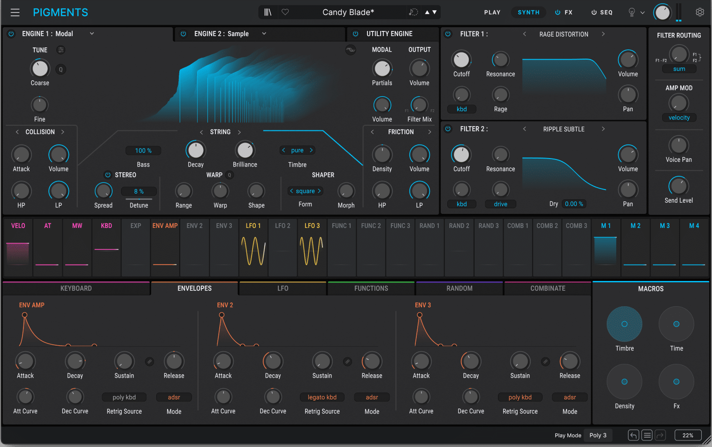Click the 22% CPU meter button
Screen dimensions: 712x447
pyautogui.click(x=688, y=435)
